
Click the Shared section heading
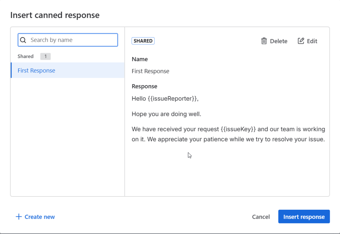coord(26,57)
